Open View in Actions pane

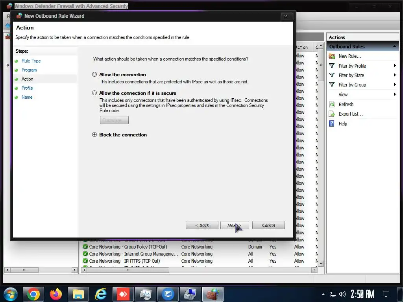[343, 94]
